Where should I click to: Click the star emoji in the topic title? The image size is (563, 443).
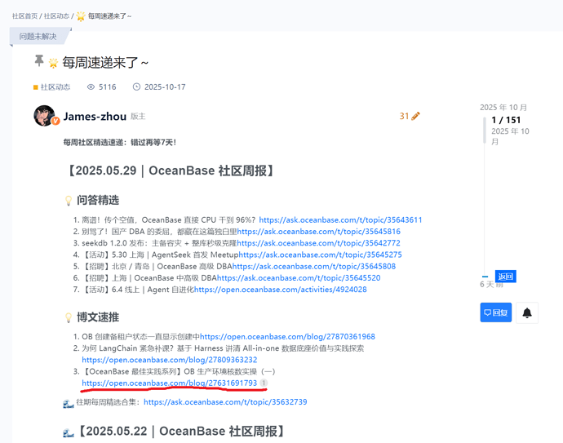[x=53, y=63]
